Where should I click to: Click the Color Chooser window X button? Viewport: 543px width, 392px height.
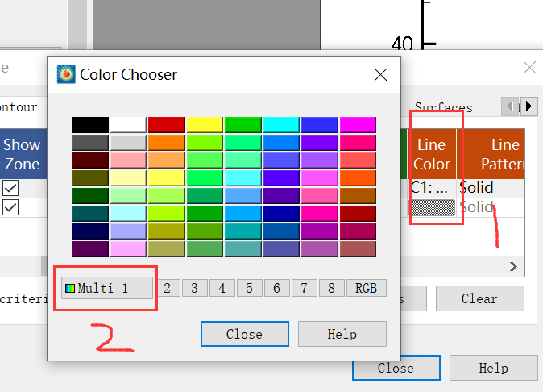(x=380, y=74)
